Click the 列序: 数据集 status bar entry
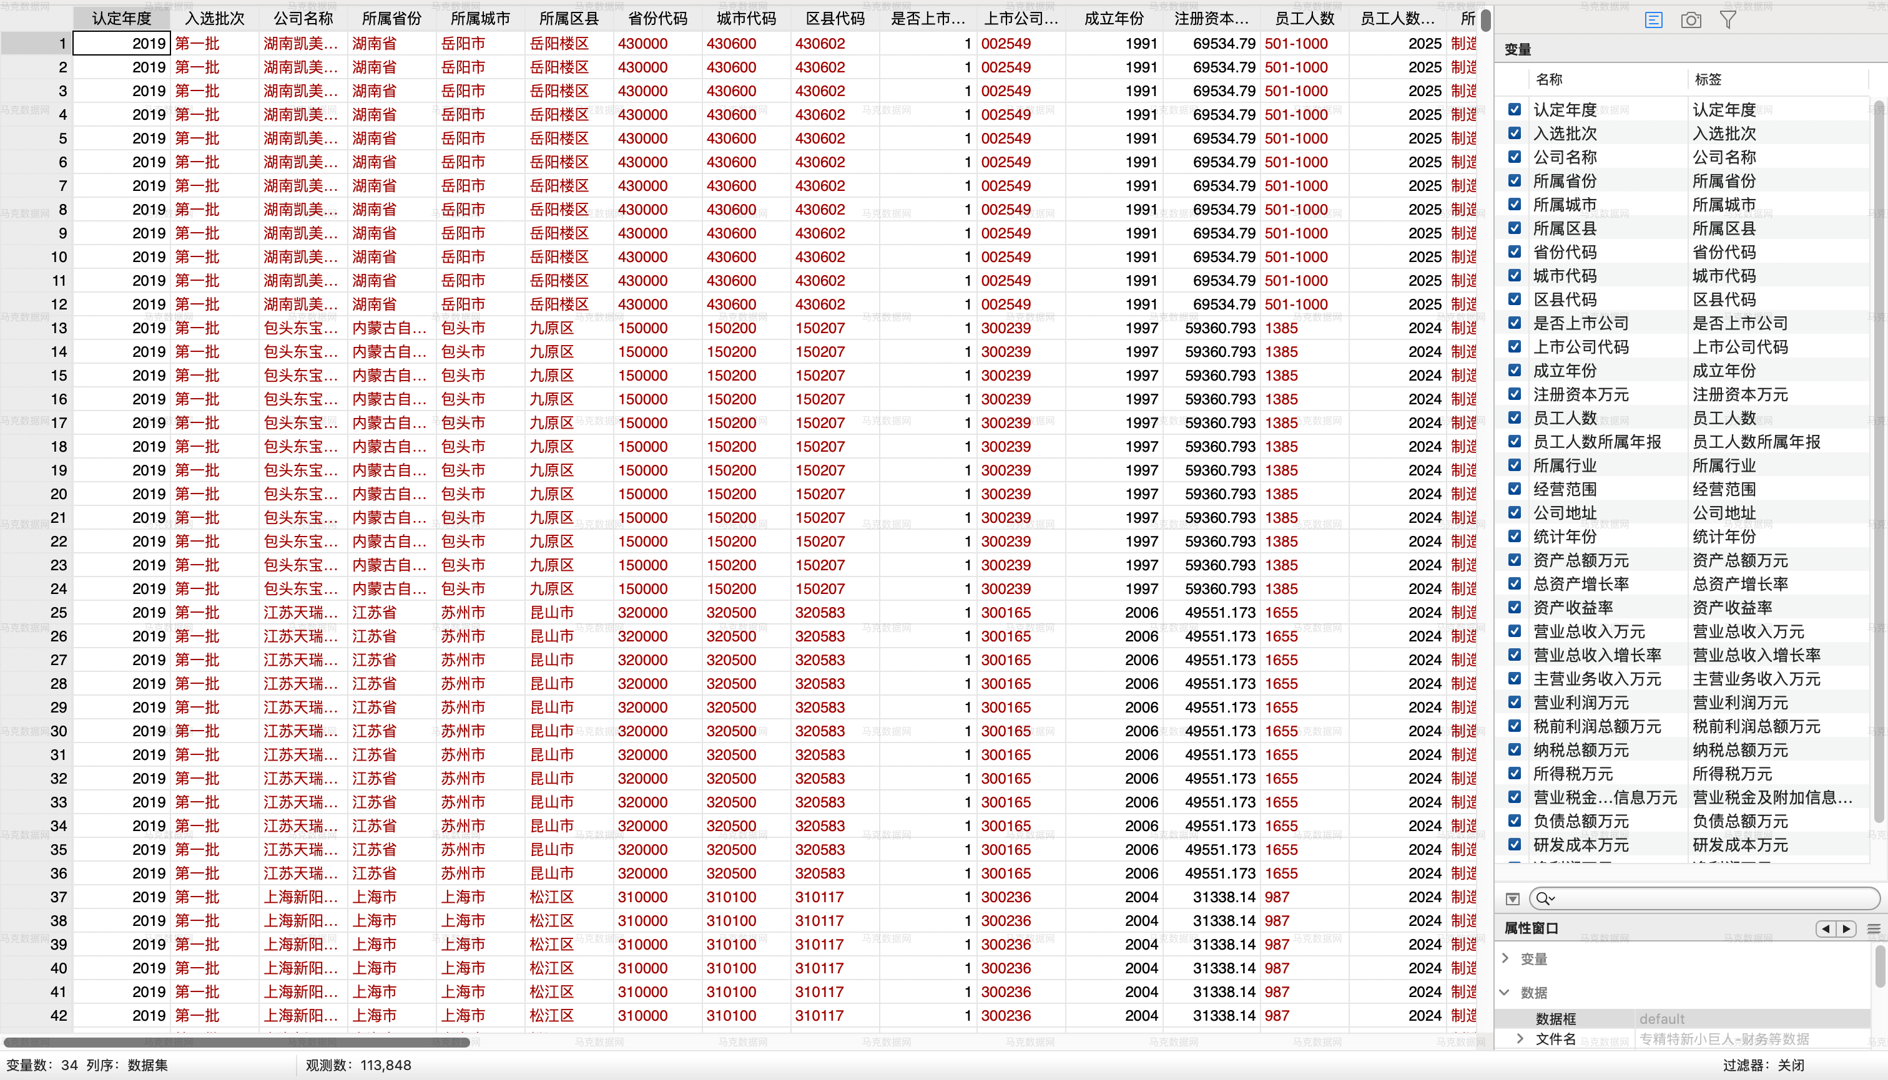1888x1080 pixels. pos(127,1065)
